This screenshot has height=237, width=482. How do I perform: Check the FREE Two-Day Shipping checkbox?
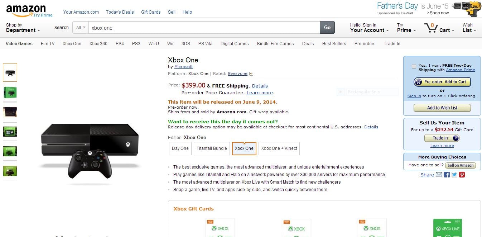(414, 66)
